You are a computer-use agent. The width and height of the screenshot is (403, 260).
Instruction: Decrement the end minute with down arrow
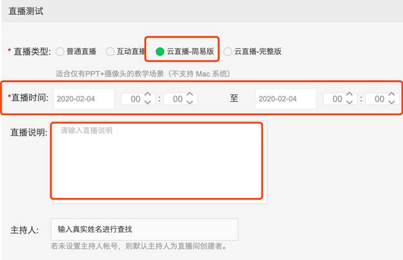392,103
